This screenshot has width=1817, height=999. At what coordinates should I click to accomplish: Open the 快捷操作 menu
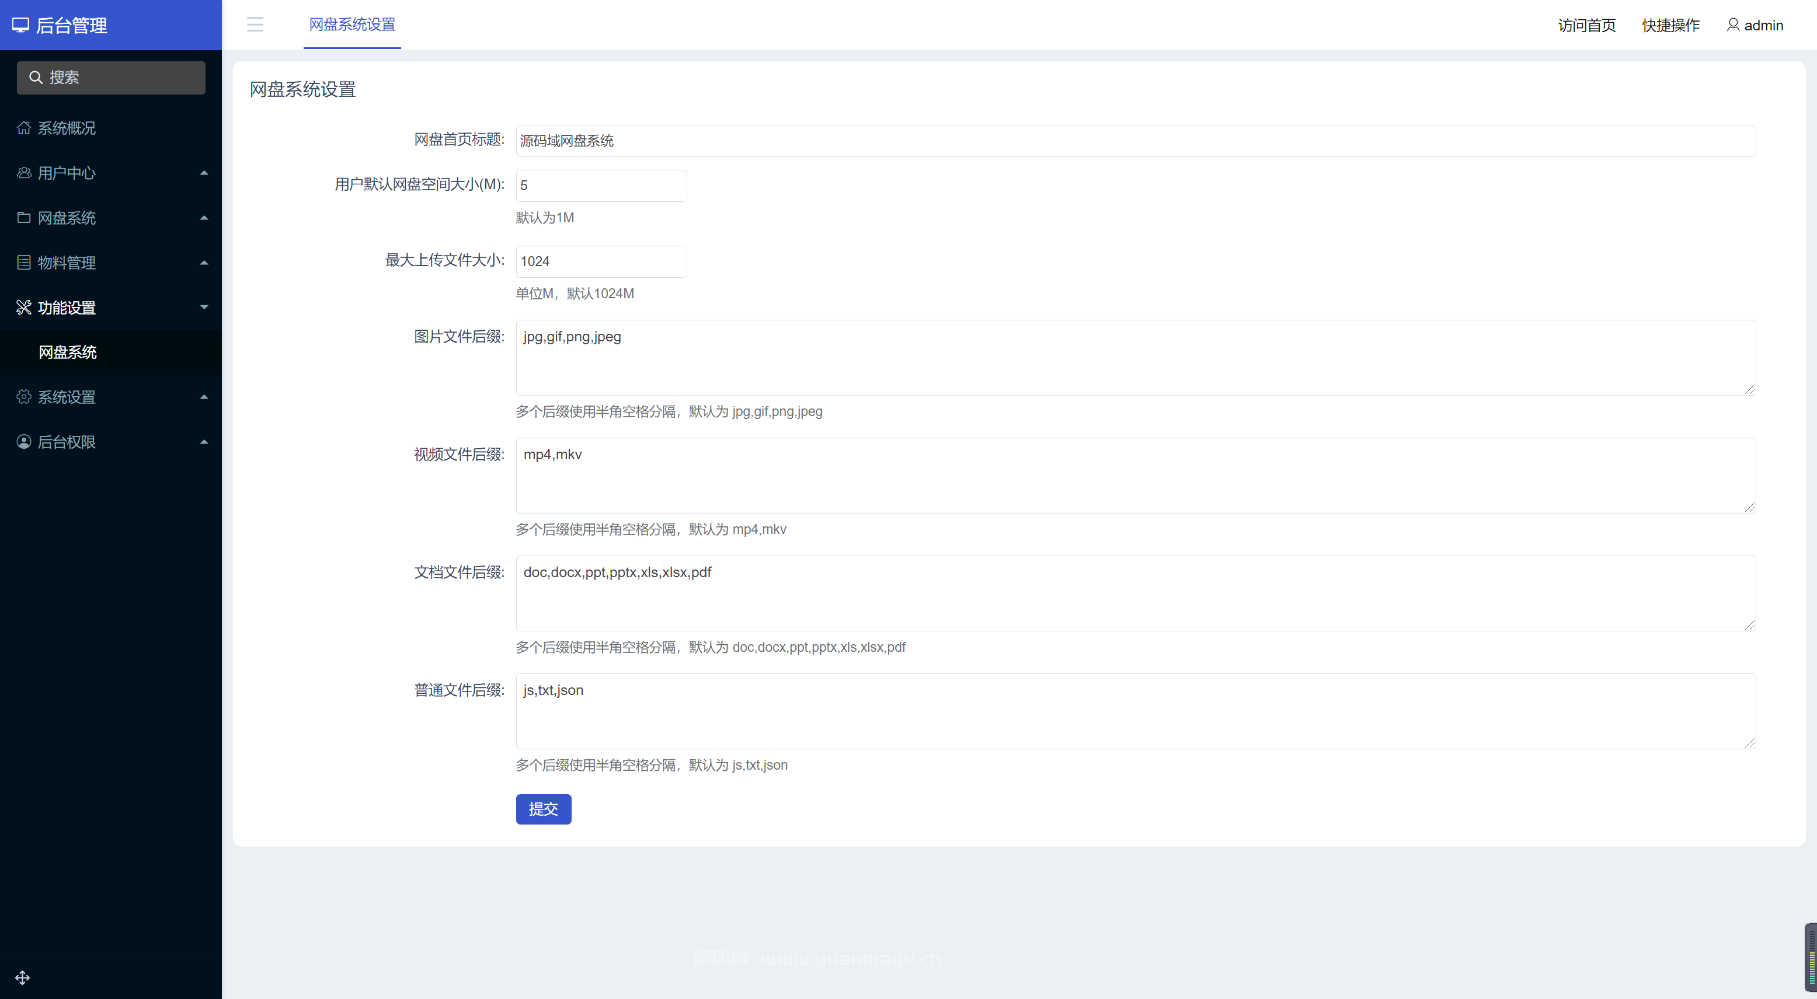click(x=1670, y=25)
